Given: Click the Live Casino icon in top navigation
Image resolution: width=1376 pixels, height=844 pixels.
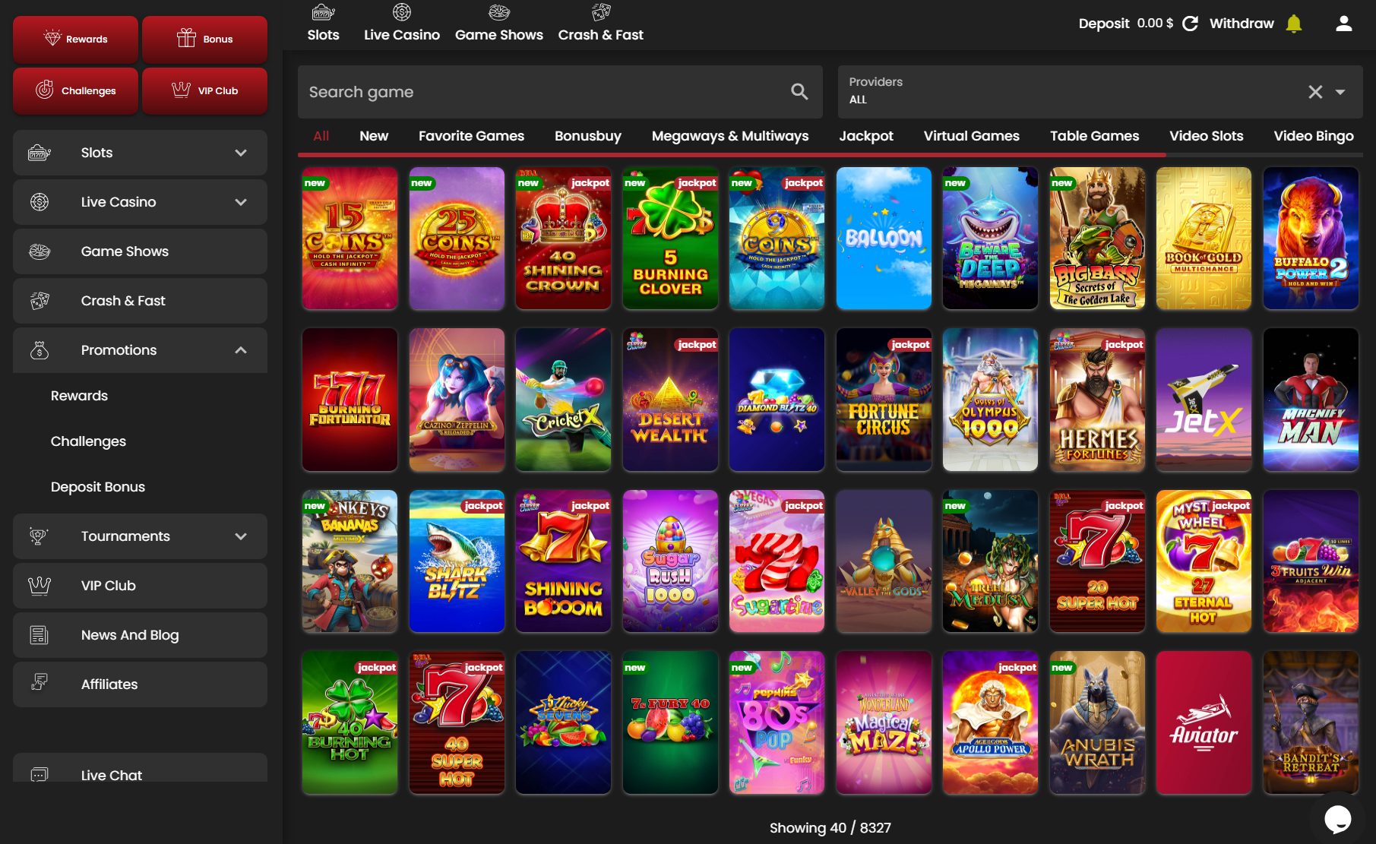Looking at the screenshot, I should (x=401, y=13).
